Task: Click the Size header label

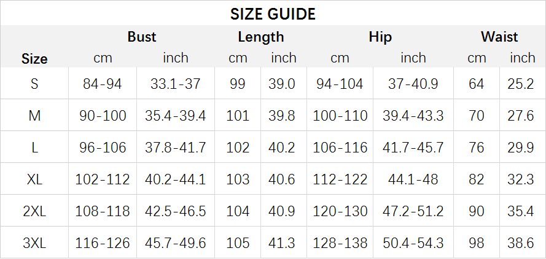Action: pos(34,59)
